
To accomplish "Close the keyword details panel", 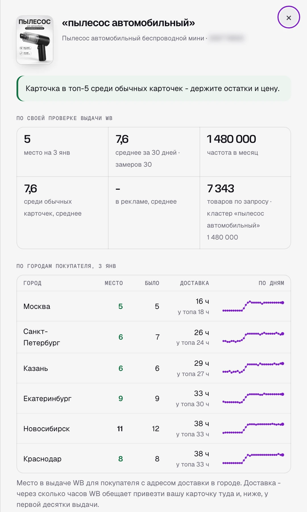I will pyautogui.click(x=289, y=17).
